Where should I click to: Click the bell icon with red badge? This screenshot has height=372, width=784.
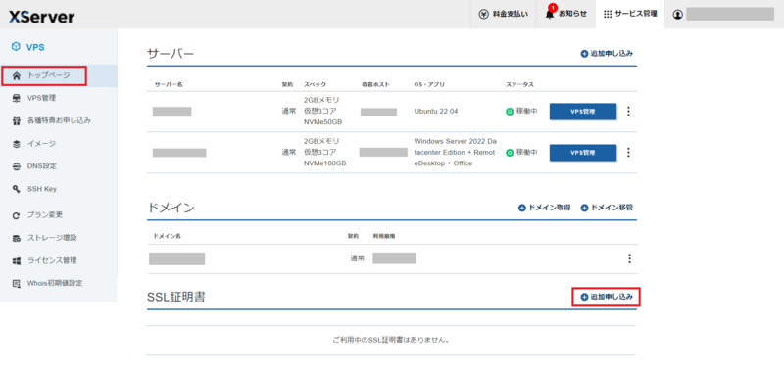550,14
